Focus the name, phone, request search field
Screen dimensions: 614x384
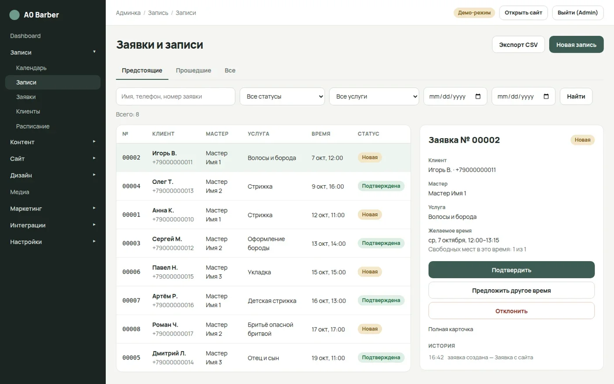click(x=175, y=97)
